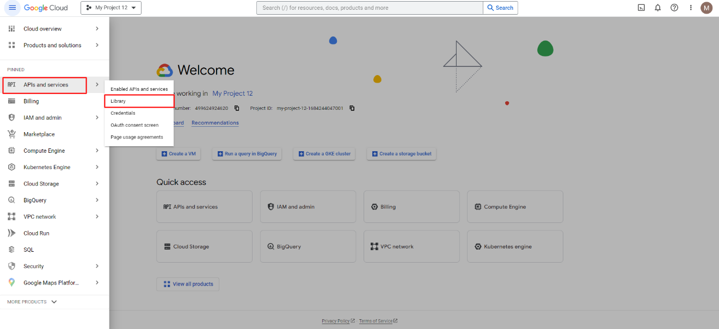Open the Compute Engine quick access card

(x=515, y=207)
